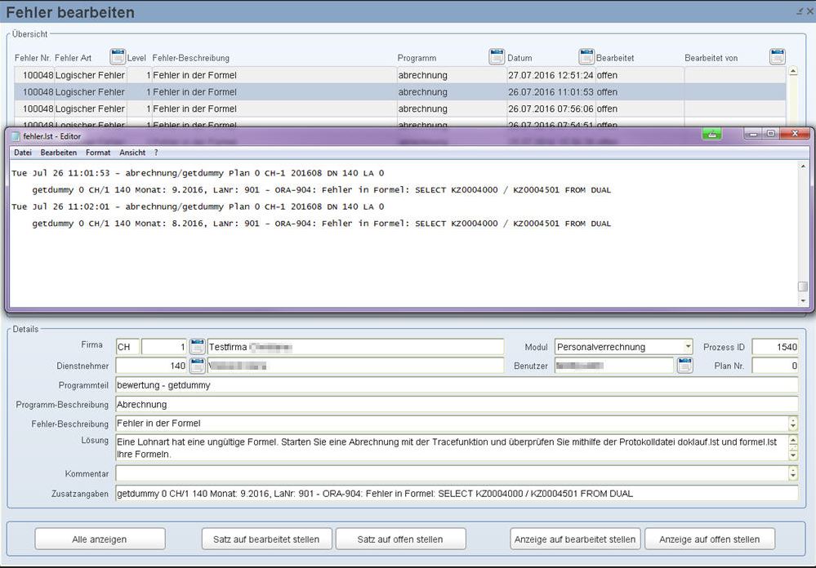Select the error row dated 27.07.2016 12:51:24
Screen dimensions: 816x568
[x=399, y=75]
